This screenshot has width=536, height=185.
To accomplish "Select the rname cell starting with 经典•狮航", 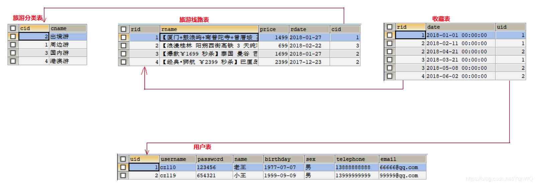I will [209, 62].
